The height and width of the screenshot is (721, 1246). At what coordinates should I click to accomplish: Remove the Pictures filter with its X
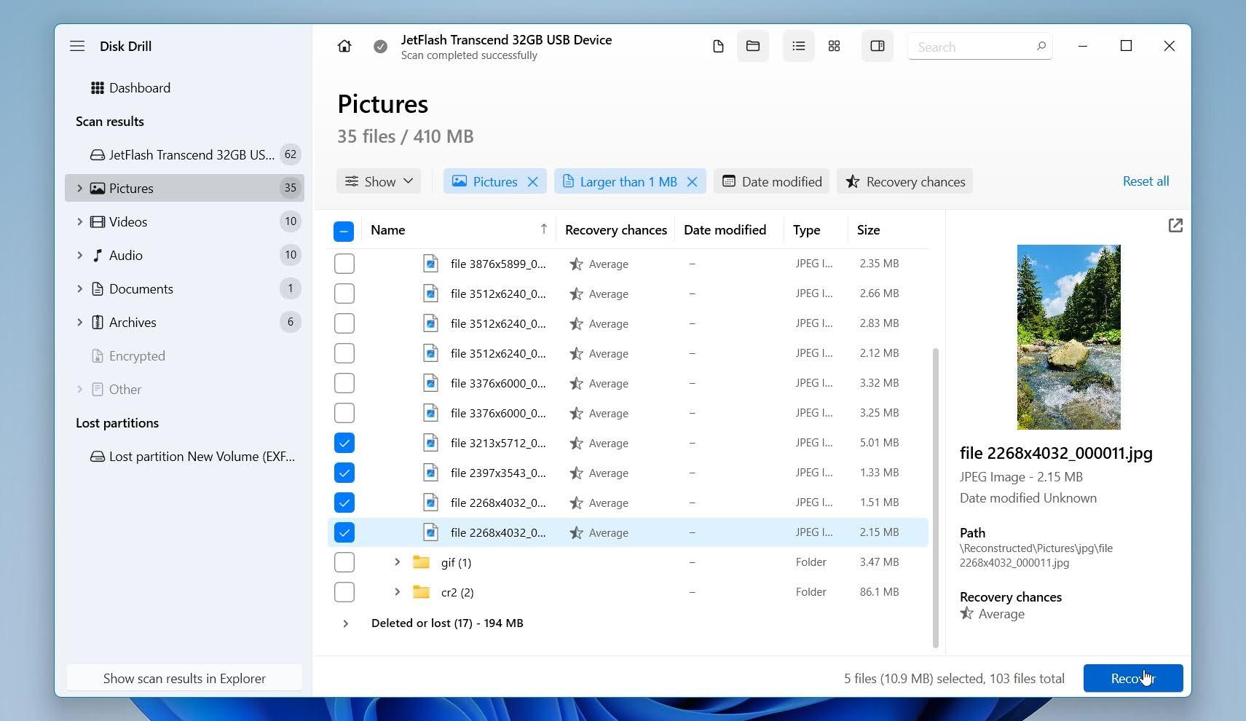pos(532,182)
